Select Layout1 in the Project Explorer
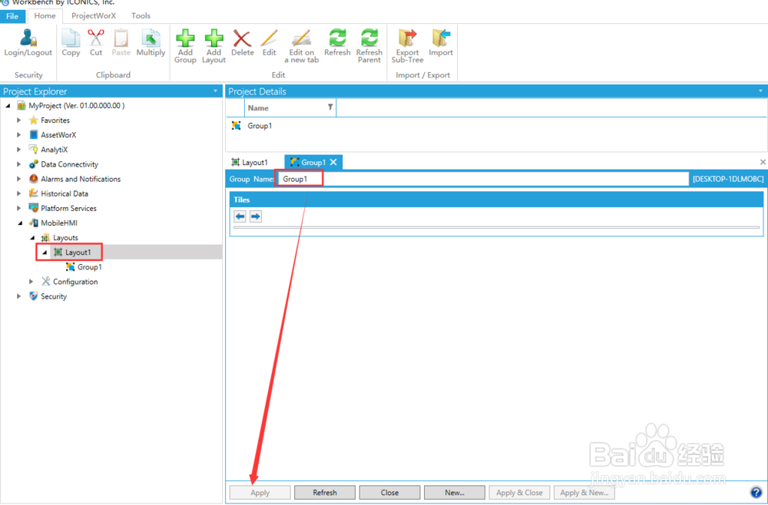This screenshot has width=768, height=505. point(78,252)
